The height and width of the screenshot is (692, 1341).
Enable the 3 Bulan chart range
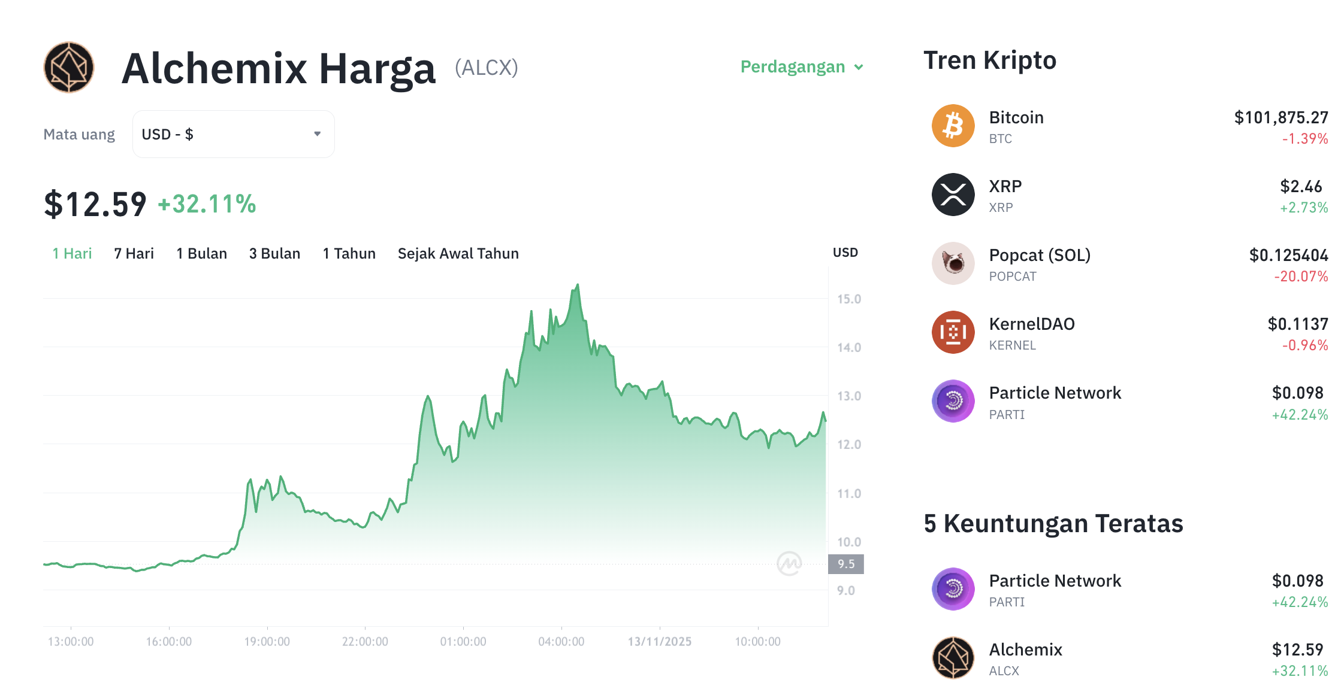coord(275,253)
